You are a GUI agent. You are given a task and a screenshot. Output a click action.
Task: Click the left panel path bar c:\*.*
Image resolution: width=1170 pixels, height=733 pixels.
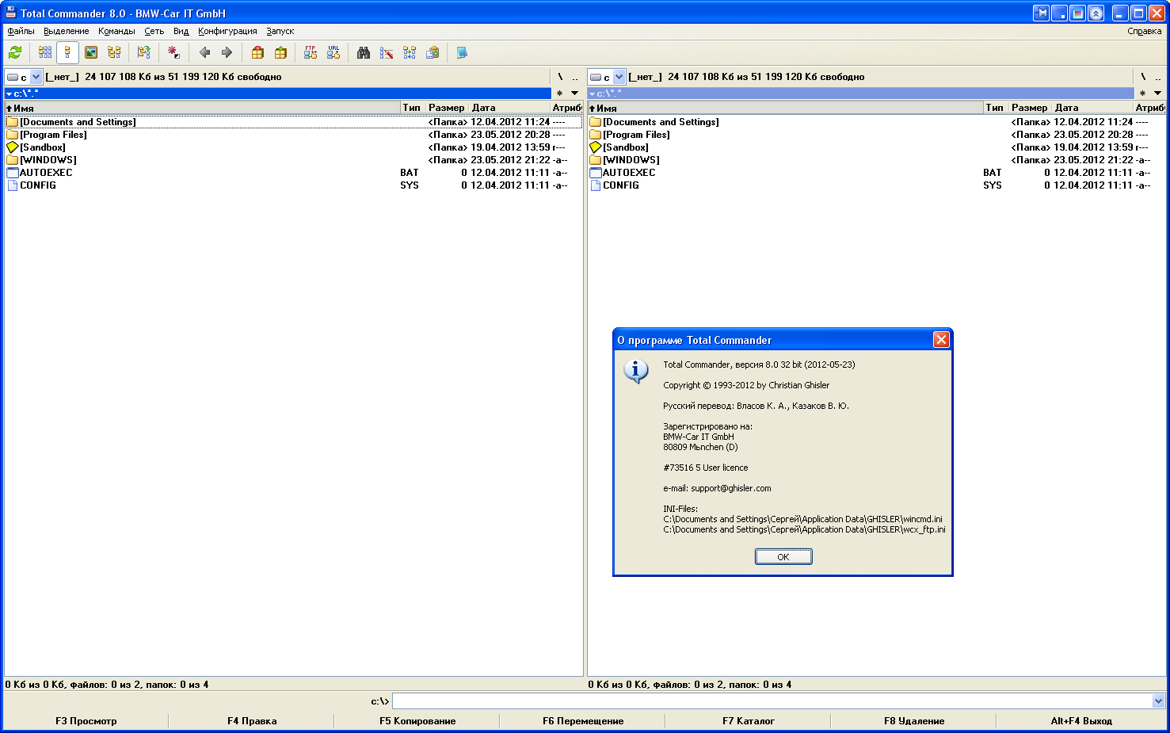278,94
